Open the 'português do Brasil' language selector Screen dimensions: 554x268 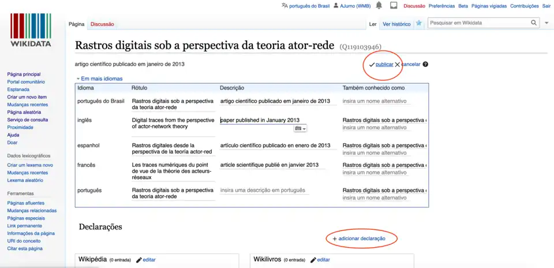(x=309, y=6)
